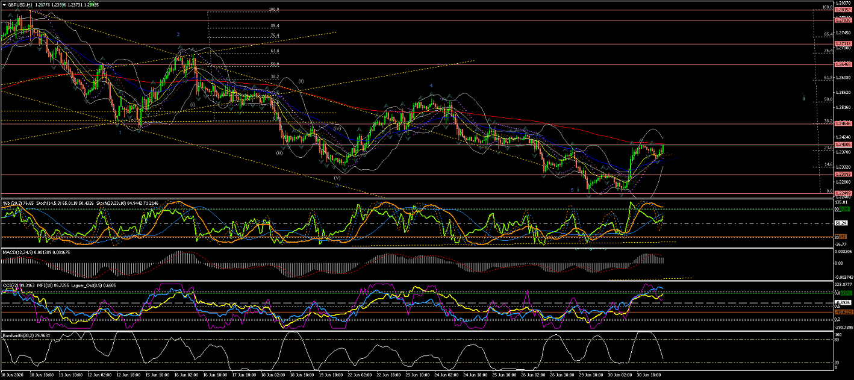Open the GBPUSD,H1 chart title dropdown arrow
Screen dimensions: 854x380
(x=5, y=5)
